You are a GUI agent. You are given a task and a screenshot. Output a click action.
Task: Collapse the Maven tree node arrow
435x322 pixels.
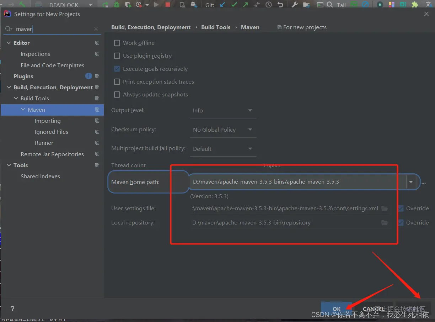coord(23,110)
